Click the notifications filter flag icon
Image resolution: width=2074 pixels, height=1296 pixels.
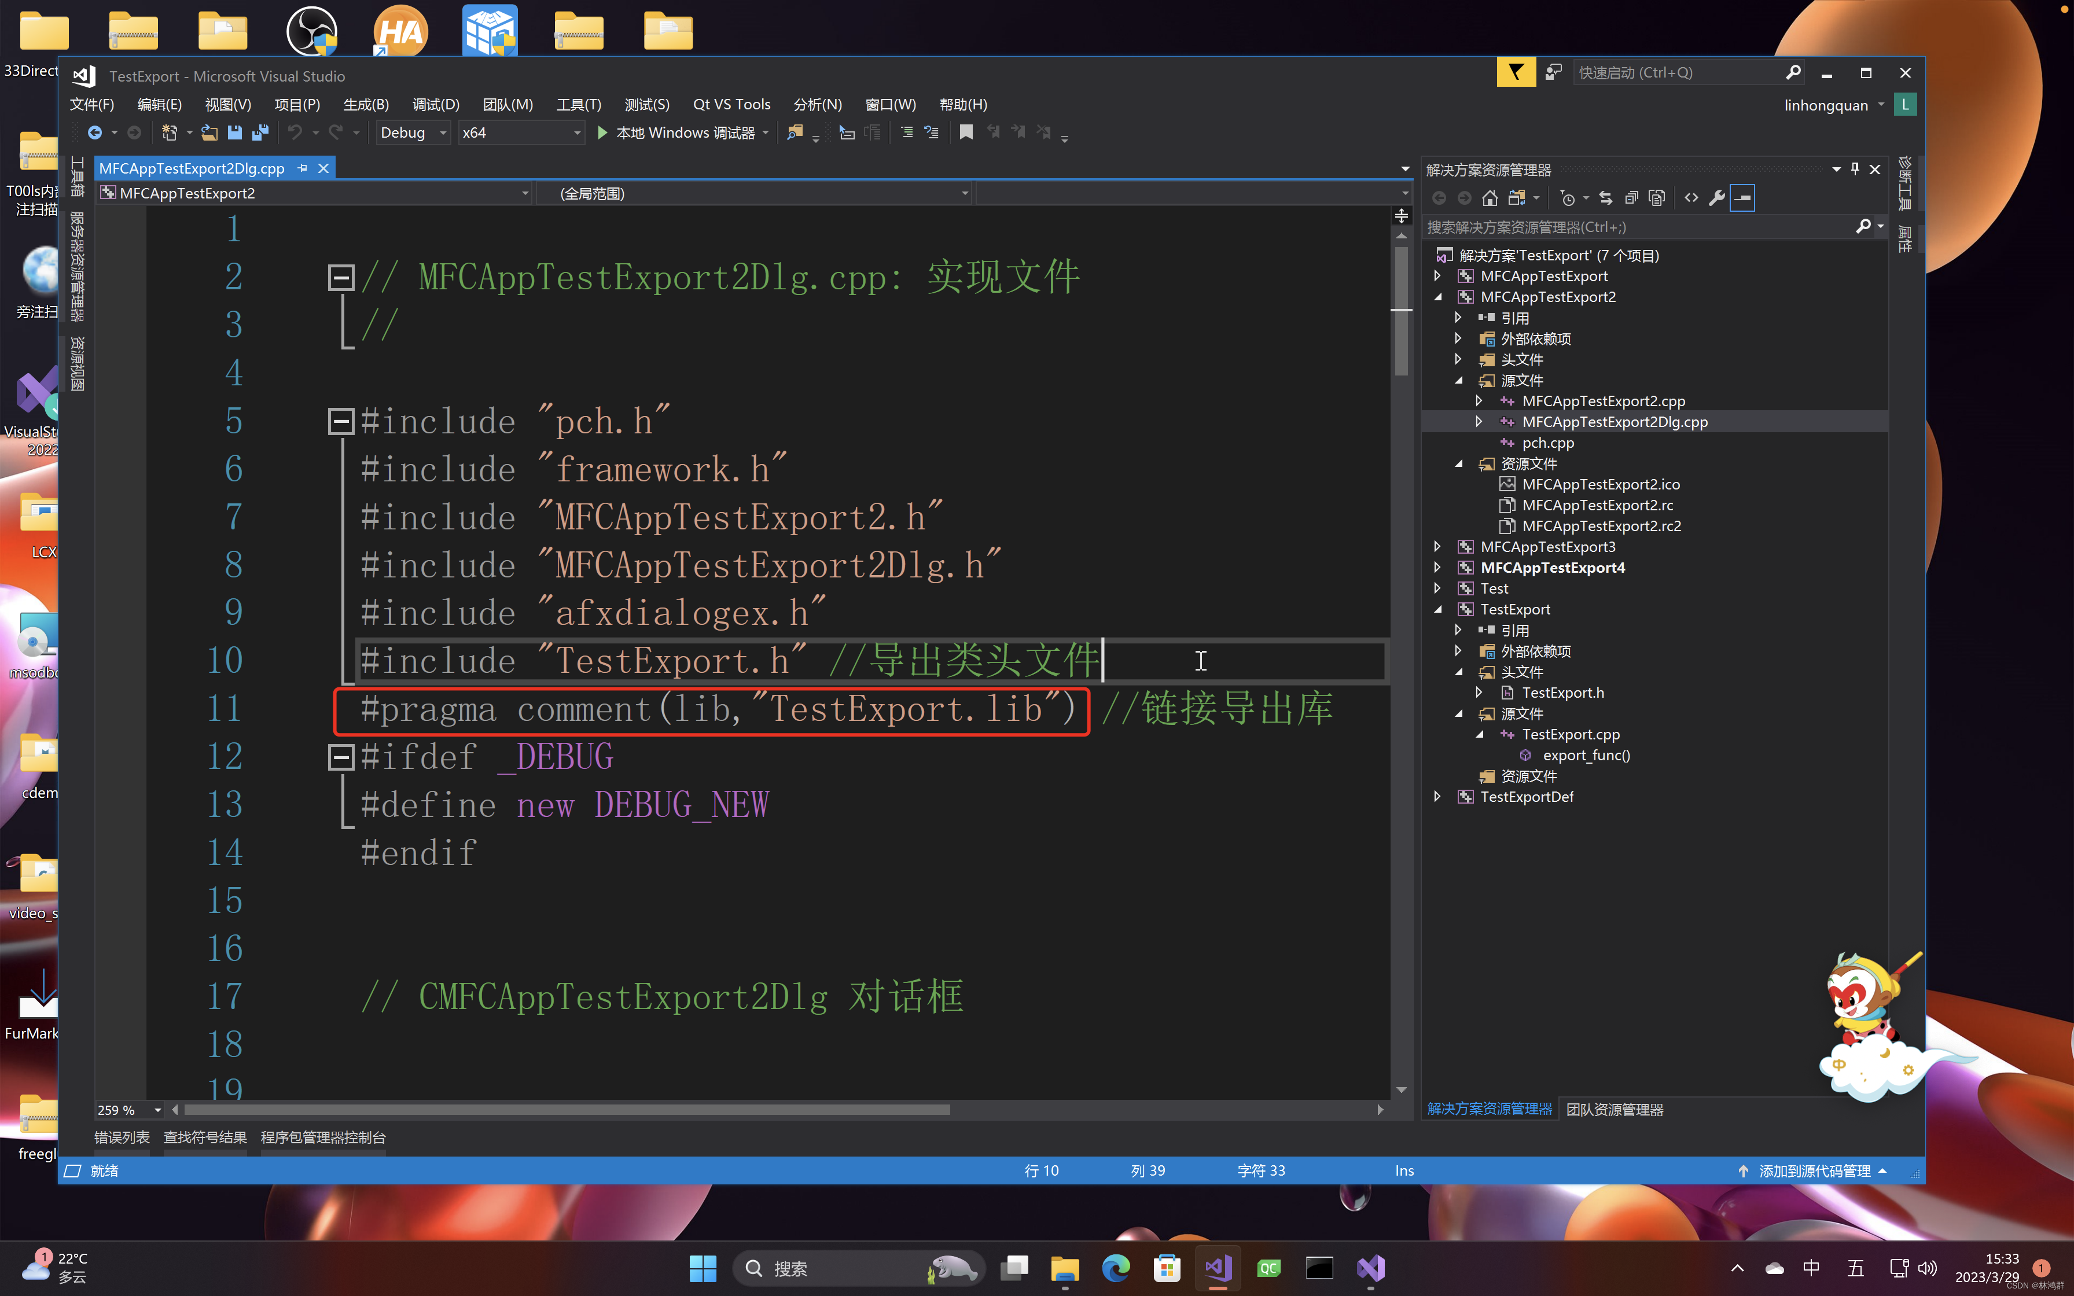click(1515, 72)
